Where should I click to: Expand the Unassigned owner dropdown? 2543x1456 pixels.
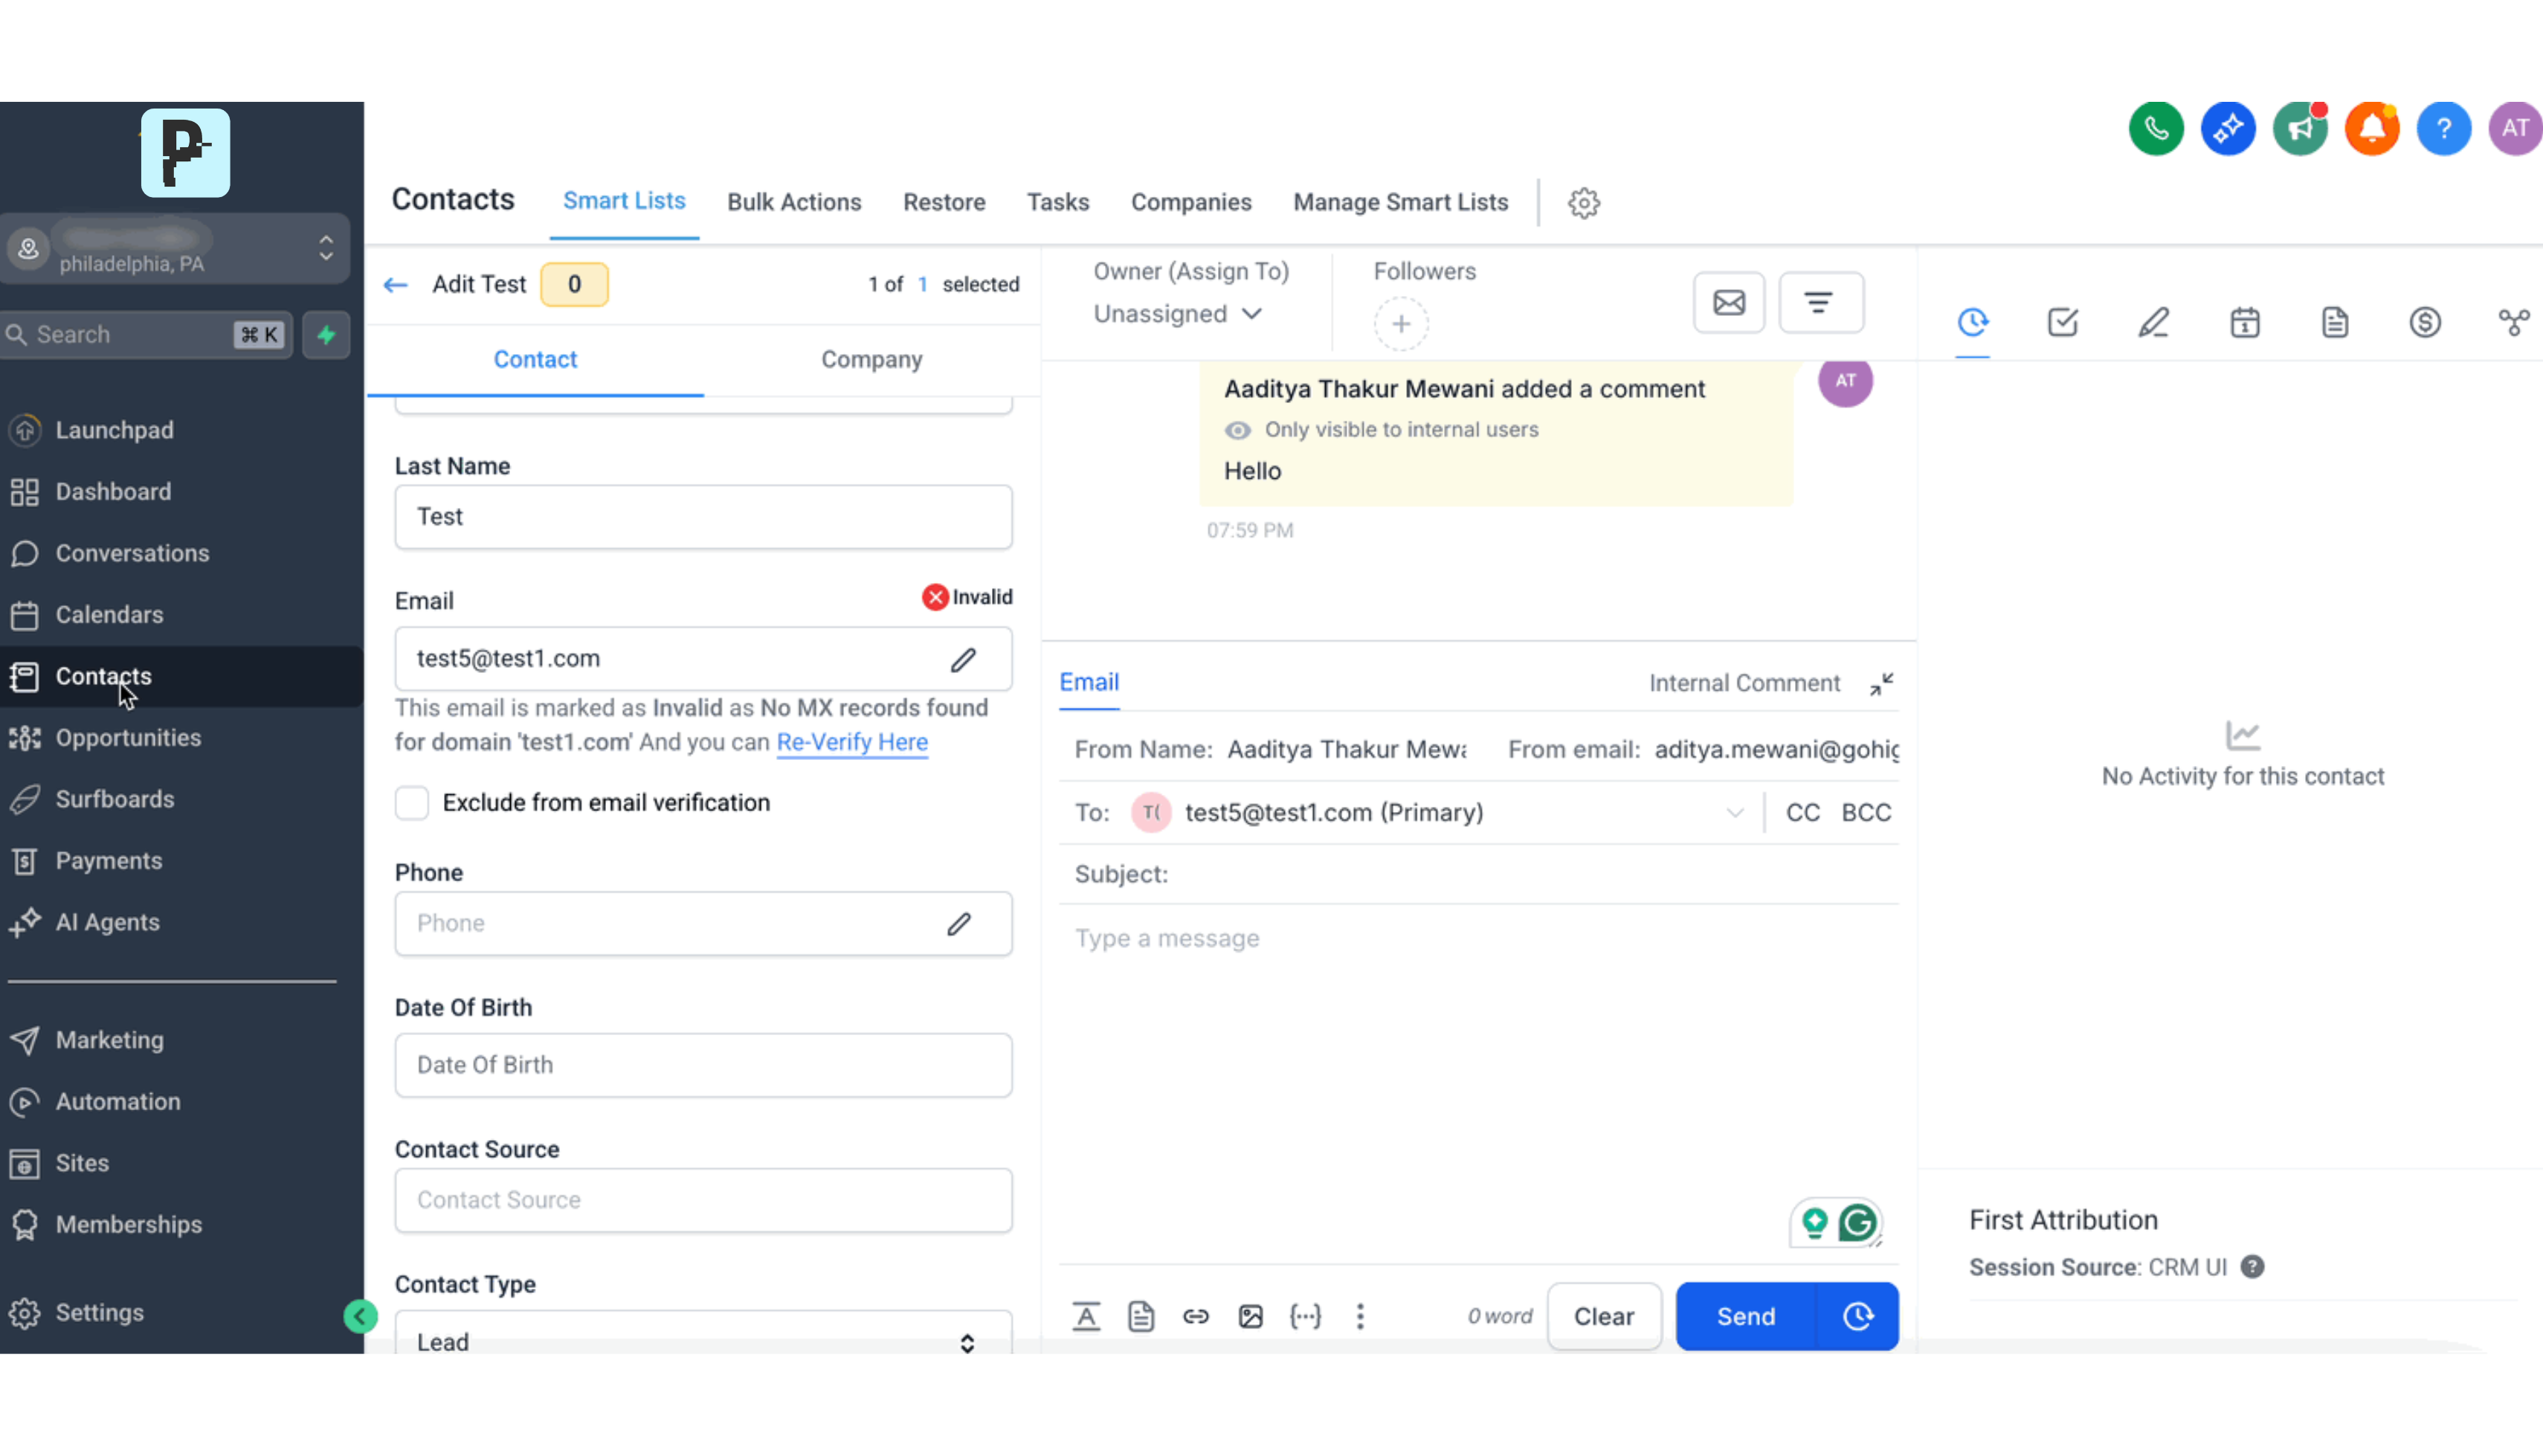point(1178,314)
